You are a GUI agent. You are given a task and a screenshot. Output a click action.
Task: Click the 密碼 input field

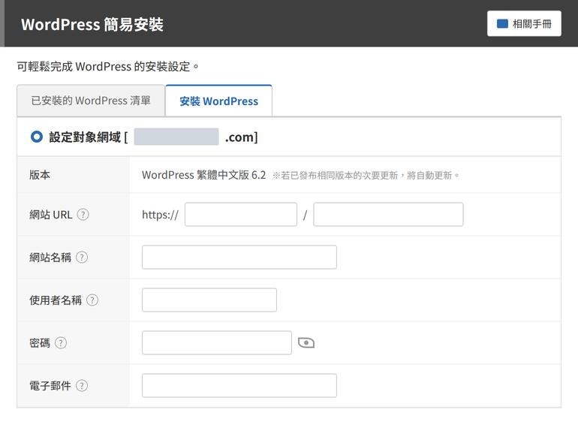pyautogui.click(x=217, y=342)
